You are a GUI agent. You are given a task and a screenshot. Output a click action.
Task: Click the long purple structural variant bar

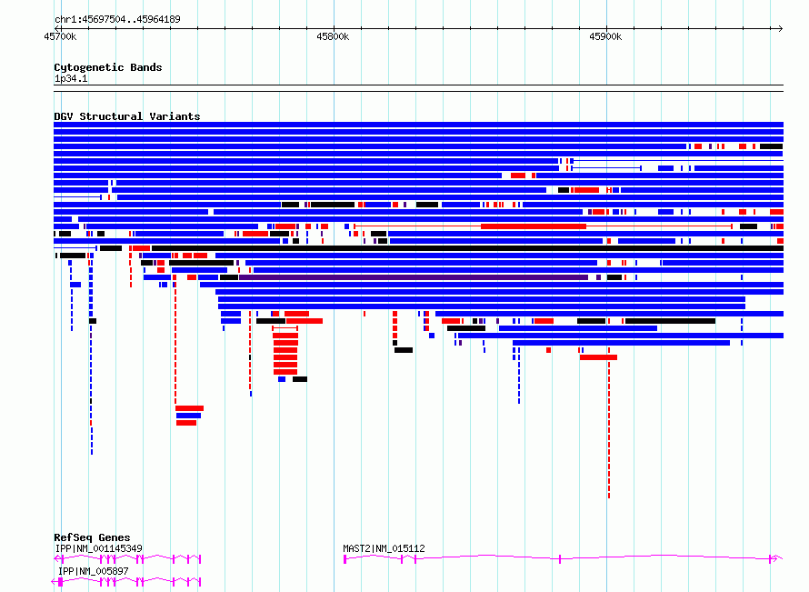click(414, 277)
